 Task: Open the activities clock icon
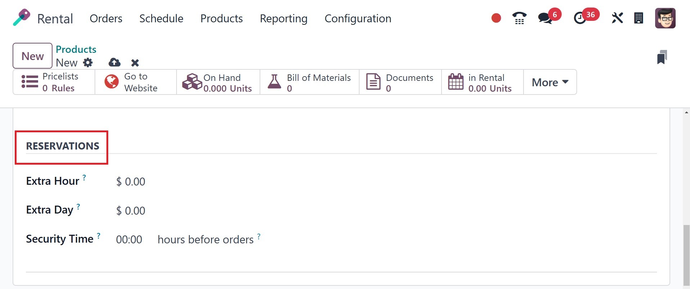click(580, 18)
